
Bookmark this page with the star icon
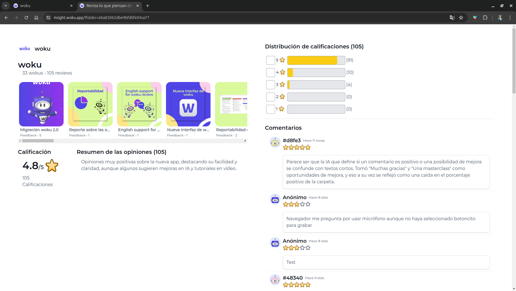click(461, 18)
